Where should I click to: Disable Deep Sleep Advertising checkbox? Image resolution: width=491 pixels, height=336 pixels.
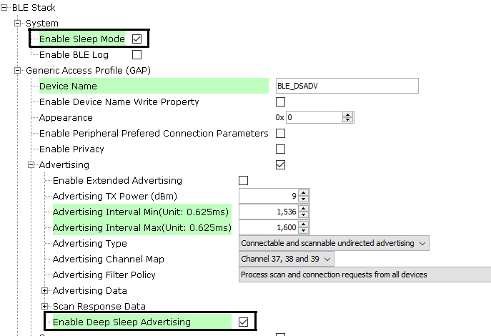[243, 322]
